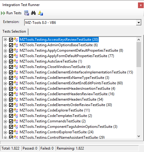Toggle the CodeTemplatesTestSuite checkbox
Screen dimensions: 144x152
tap(11, 116)
